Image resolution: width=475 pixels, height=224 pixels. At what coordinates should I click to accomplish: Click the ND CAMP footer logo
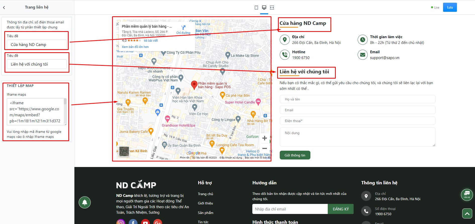[x=136, y=185]
